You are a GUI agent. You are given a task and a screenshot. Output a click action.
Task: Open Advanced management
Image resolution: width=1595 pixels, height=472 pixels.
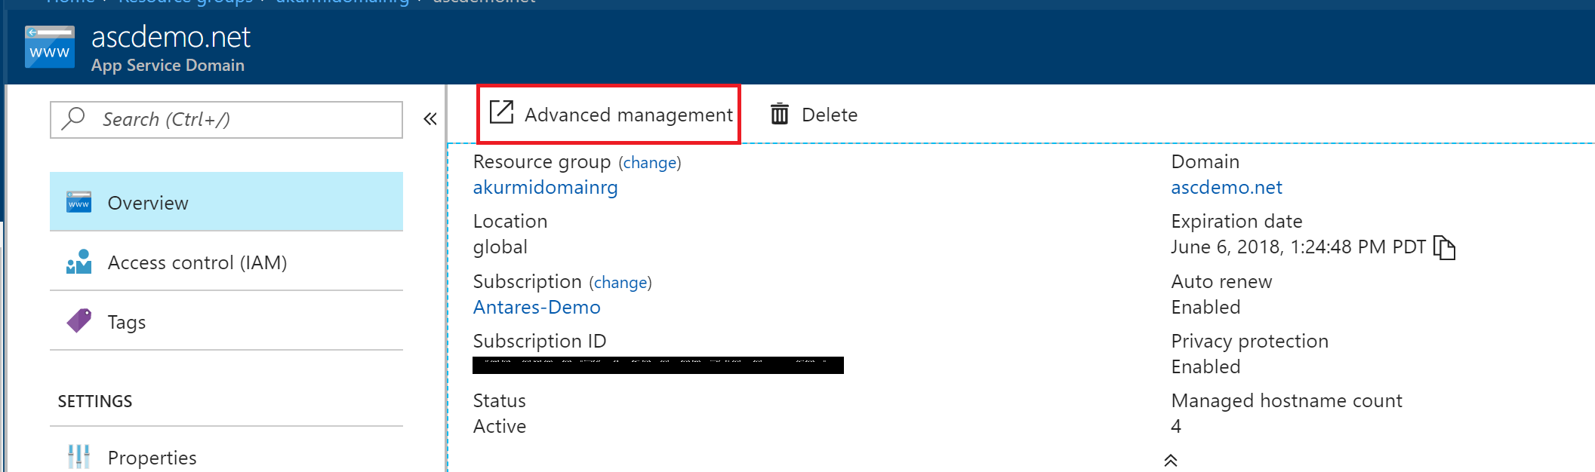coord(610,115)
